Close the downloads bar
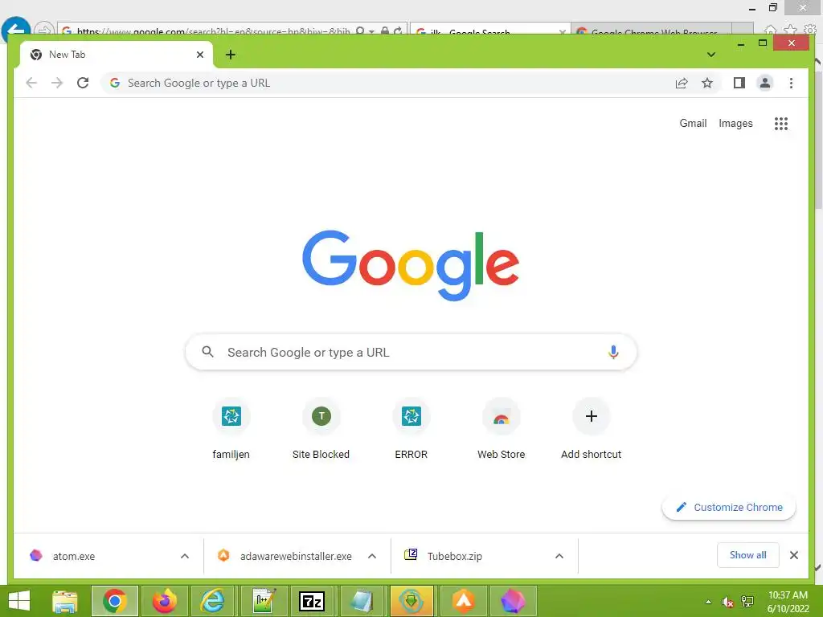 [x=793, y=555]
